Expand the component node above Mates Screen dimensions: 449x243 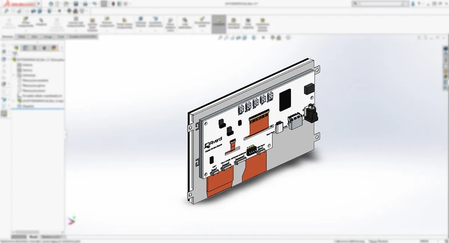coord(14,101)
